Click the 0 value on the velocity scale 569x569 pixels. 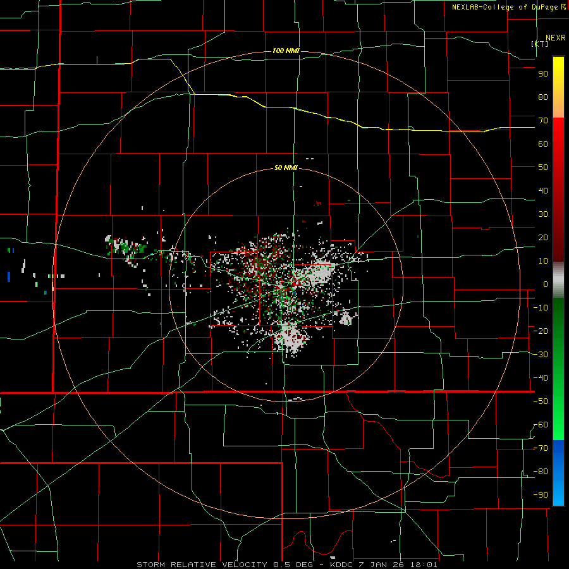pos(546,284)
